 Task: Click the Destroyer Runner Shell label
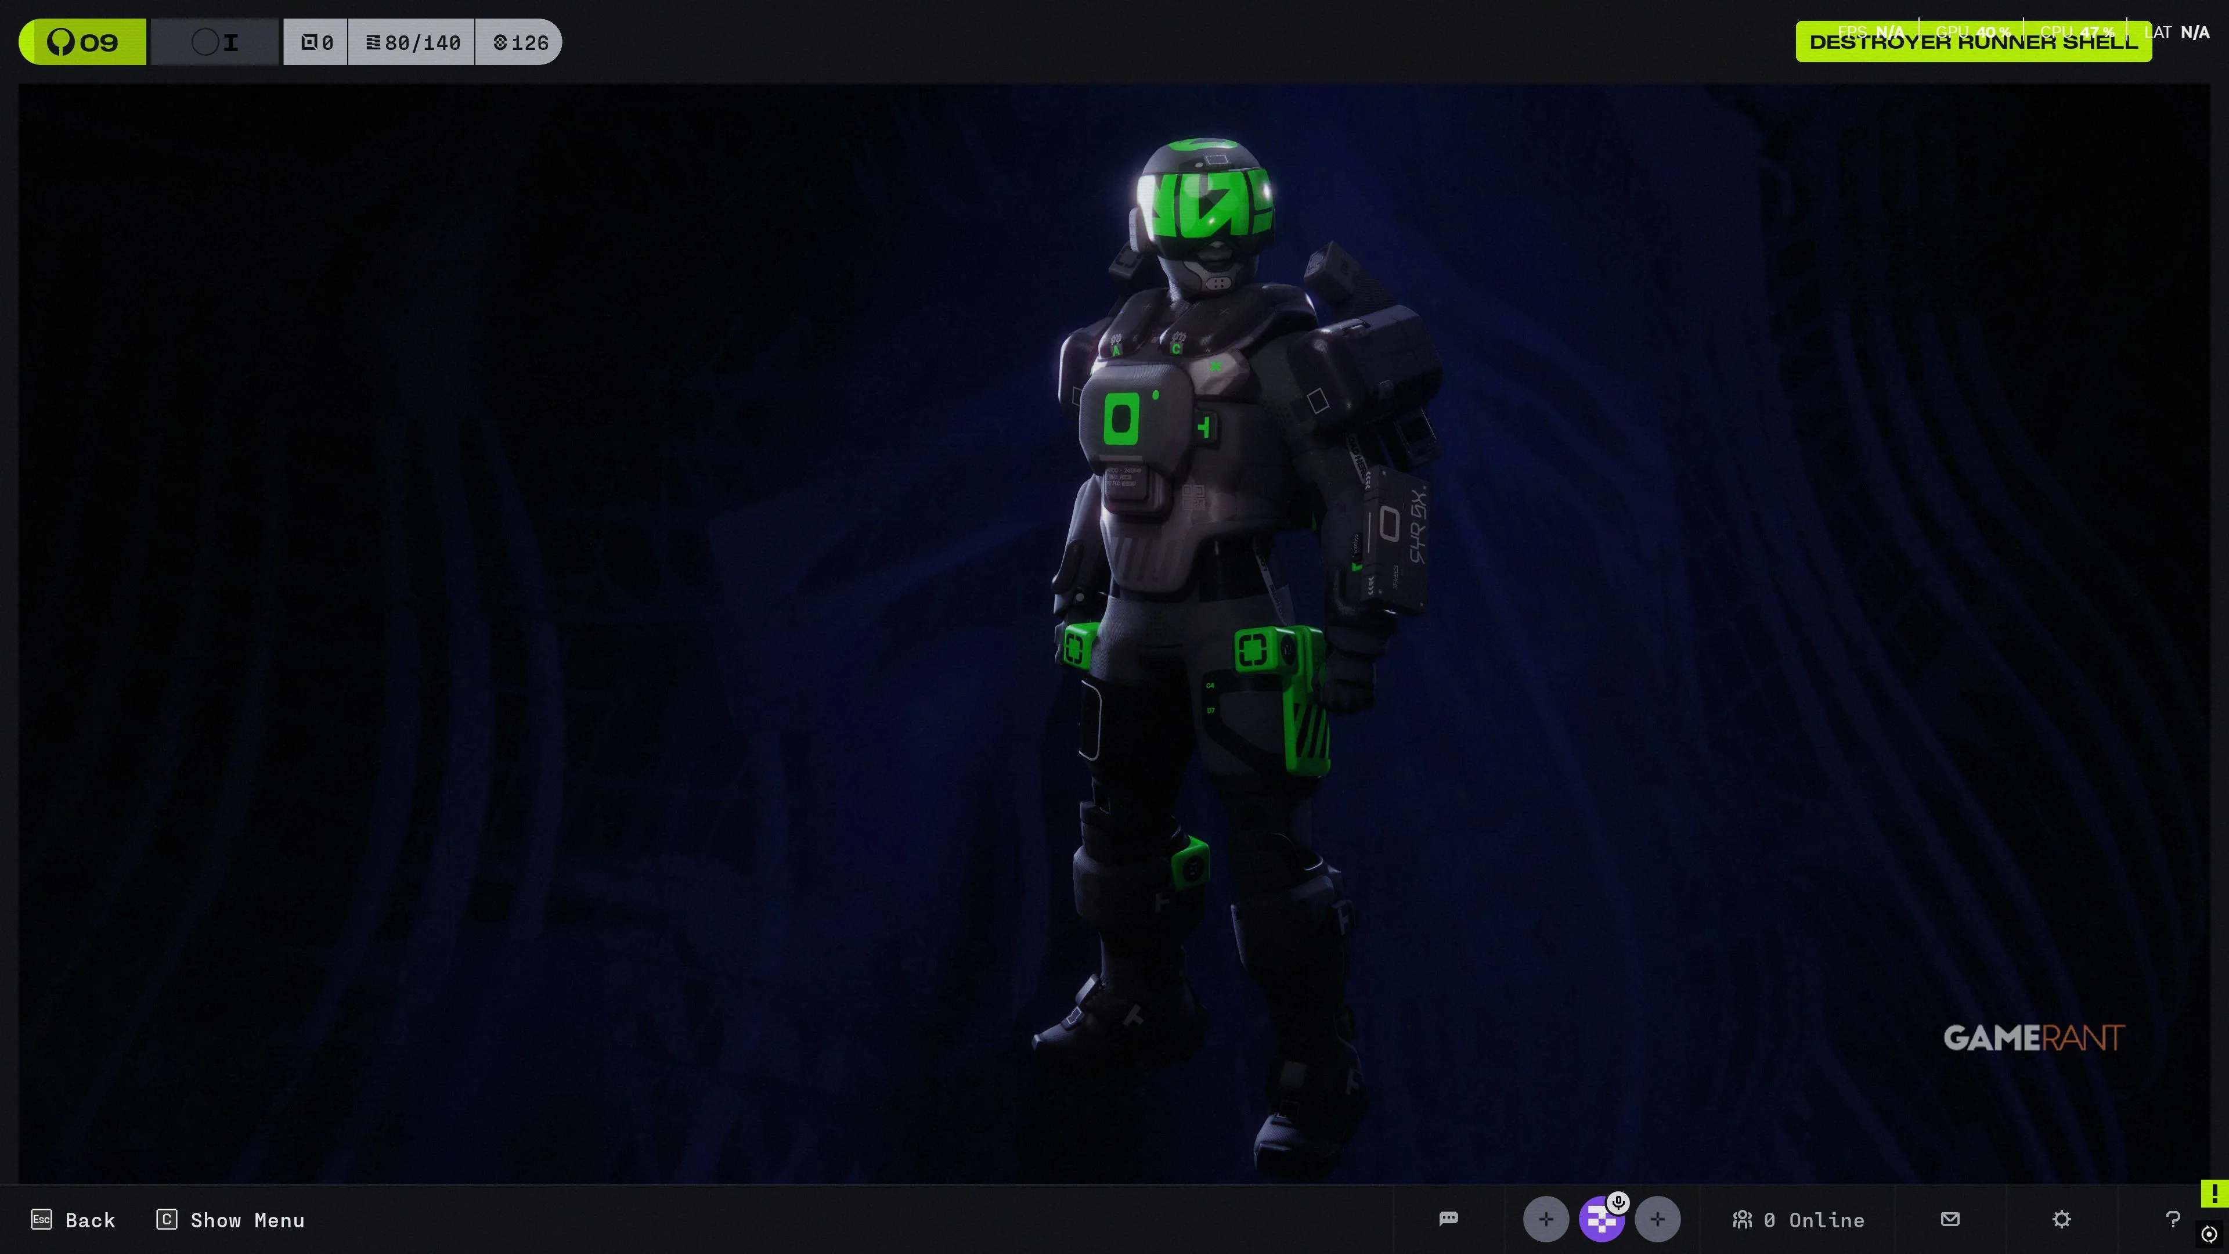(1973, 42)
